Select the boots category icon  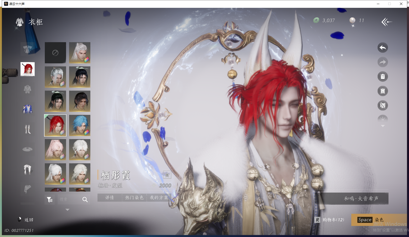[28, 129]
